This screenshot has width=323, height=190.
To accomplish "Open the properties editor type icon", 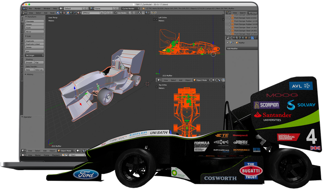I will (228, 38).
